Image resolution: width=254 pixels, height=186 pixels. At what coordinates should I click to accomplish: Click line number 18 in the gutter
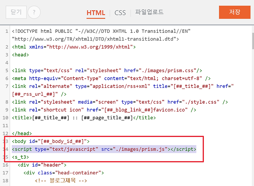point(5,181)
